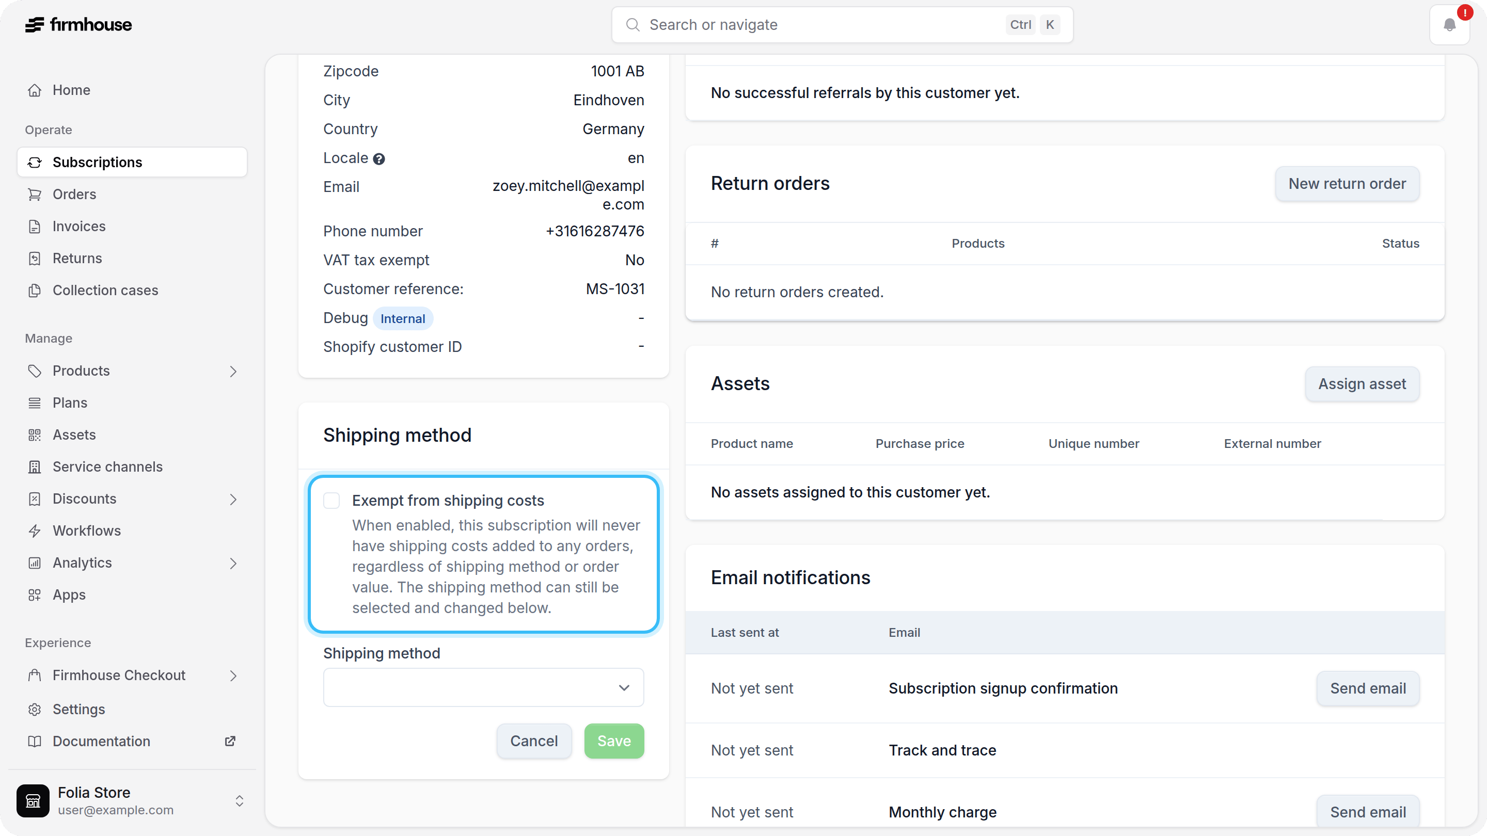Screen dimensions: 1487x836
Task: Click the Discounts percent icon
Action: tap(35, 499)
